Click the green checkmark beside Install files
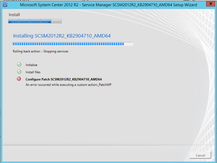 19,72
